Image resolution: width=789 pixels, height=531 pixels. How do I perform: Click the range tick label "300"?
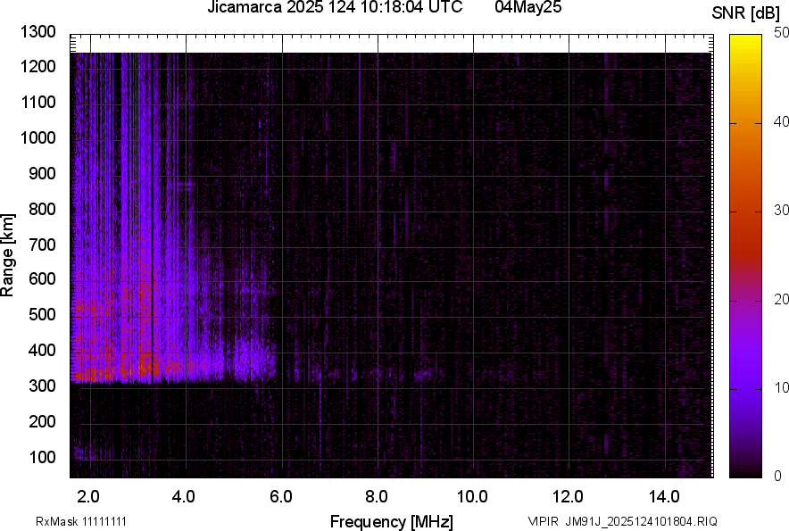42,386
